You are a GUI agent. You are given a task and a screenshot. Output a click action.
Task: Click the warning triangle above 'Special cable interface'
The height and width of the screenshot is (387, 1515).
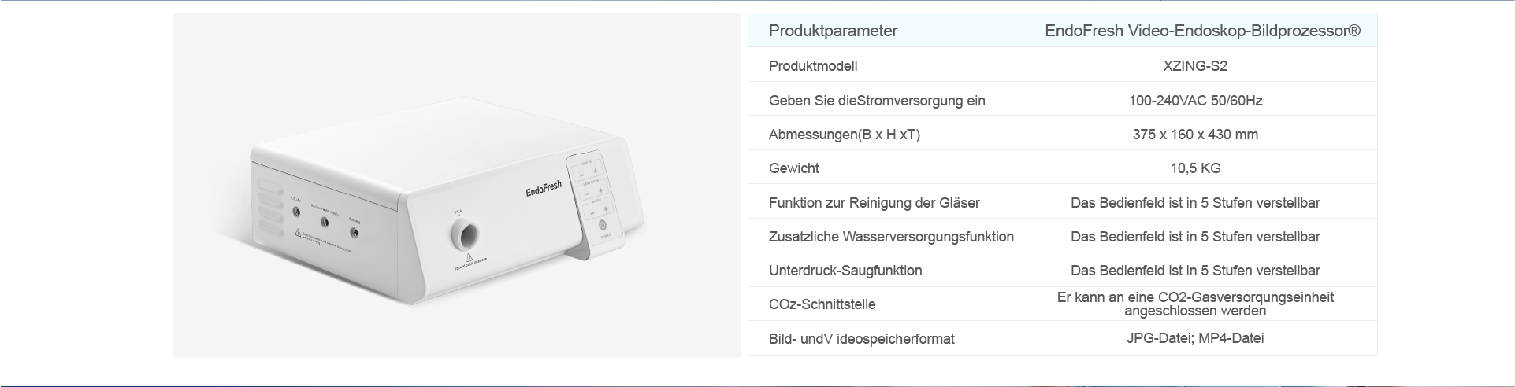470,258
